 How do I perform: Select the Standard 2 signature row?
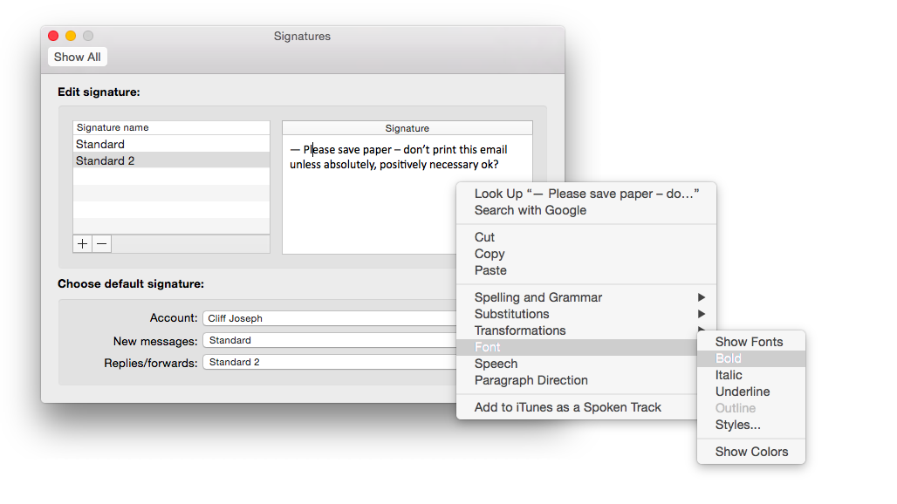(x=171, y=160)
